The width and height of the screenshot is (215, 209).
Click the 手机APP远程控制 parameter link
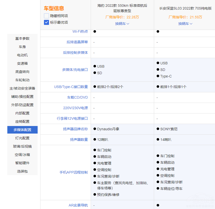(x=74, y=172)
